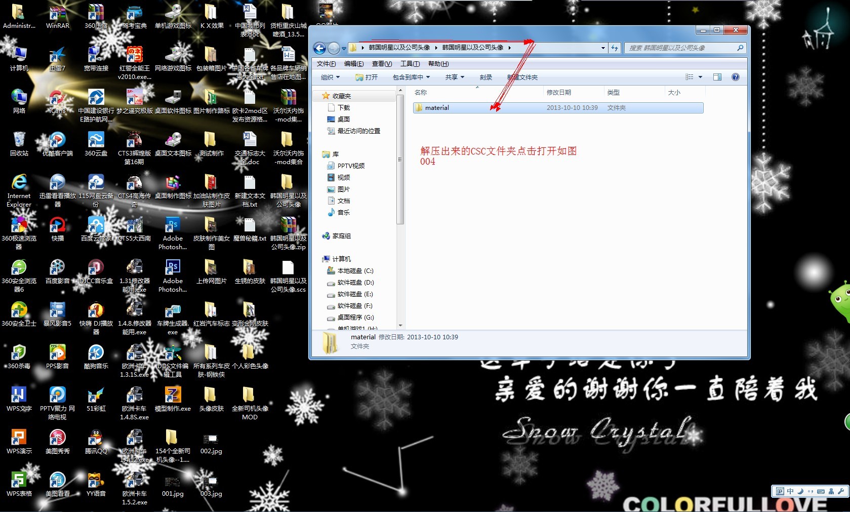Viewport: 850px width, 512px height.
Task: Select 最近访问的位置 in the navigation pane
Action: point(354,131)
